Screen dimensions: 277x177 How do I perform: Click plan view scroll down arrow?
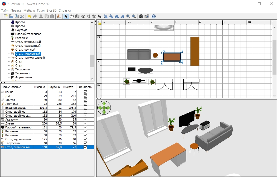(x=274, y=96)
